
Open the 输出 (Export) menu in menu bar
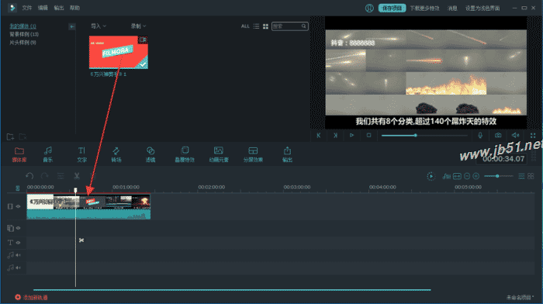[59, 8]
